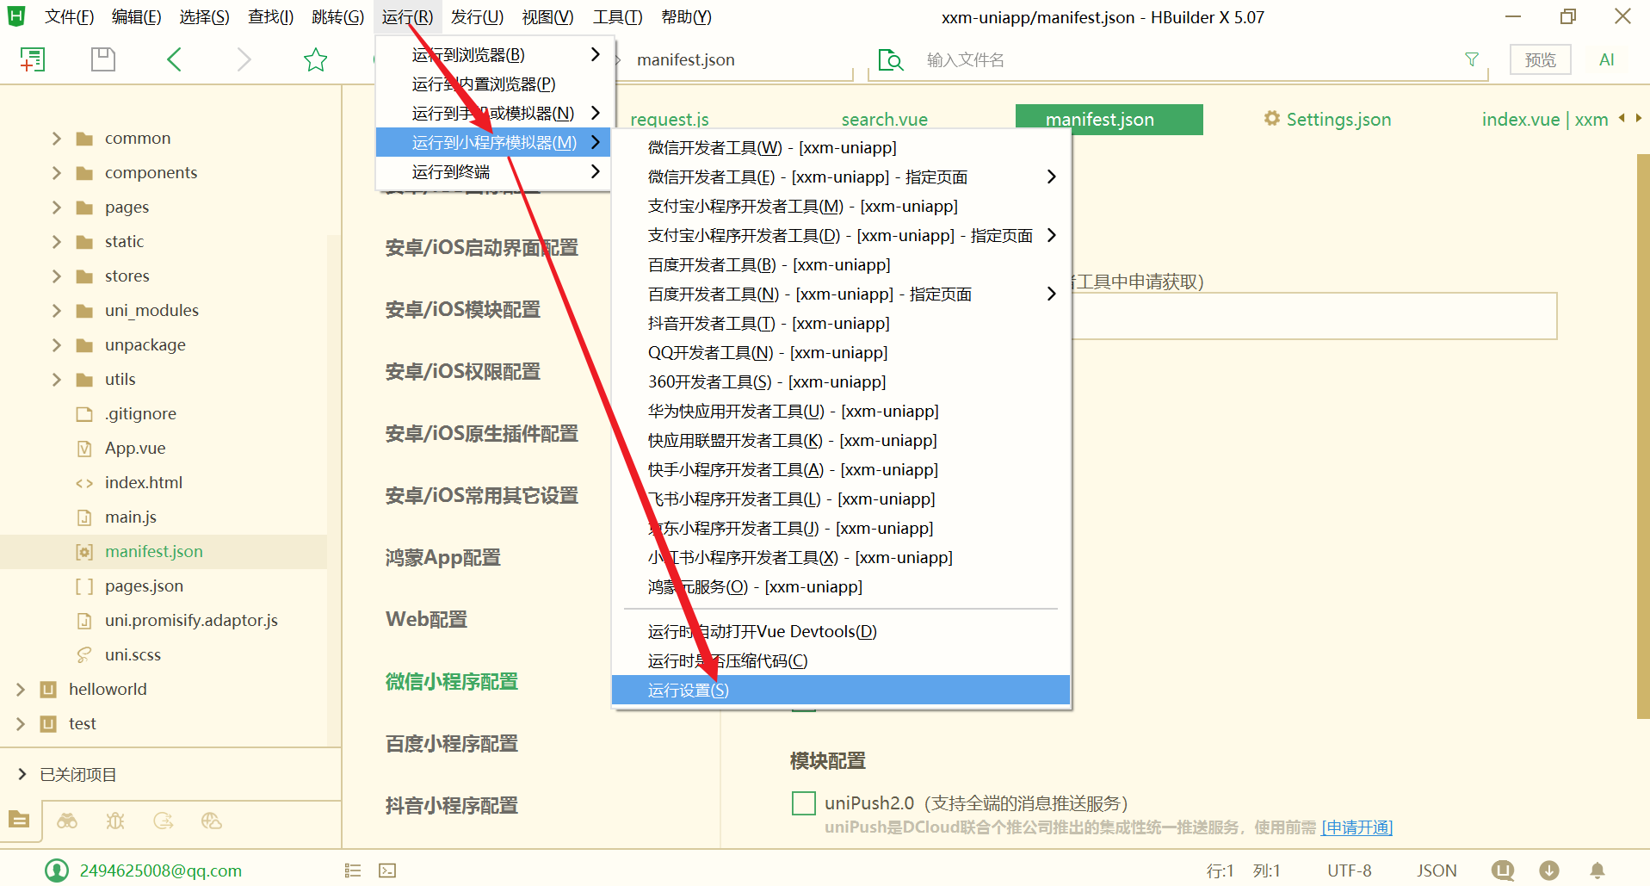Select 运行时是否压缩代码(C) option
Image resolution: width=1650 pixels, height=886 pixels.
click(x=841, y=661)
